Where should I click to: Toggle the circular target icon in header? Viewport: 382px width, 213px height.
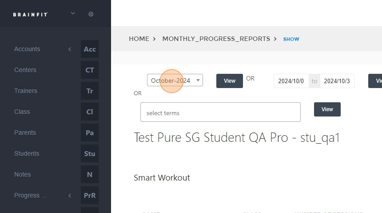click(91, 14)
